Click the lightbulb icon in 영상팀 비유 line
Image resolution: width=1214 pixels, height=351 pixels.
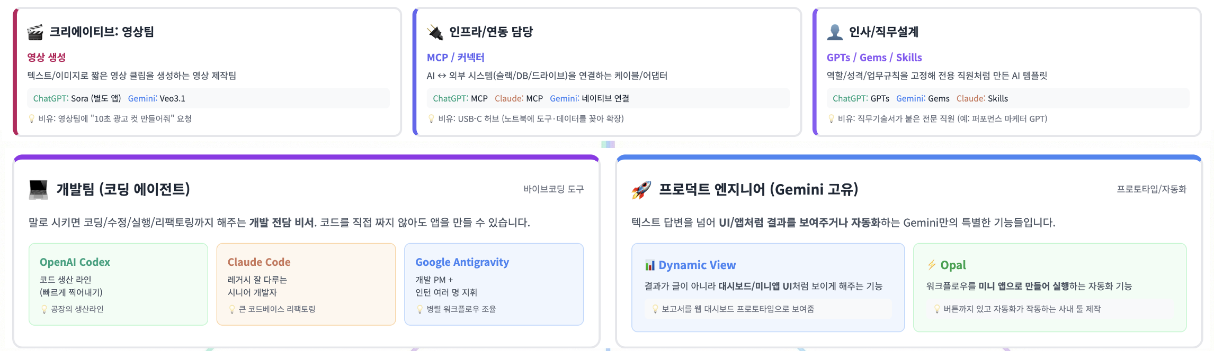(32, 119)
